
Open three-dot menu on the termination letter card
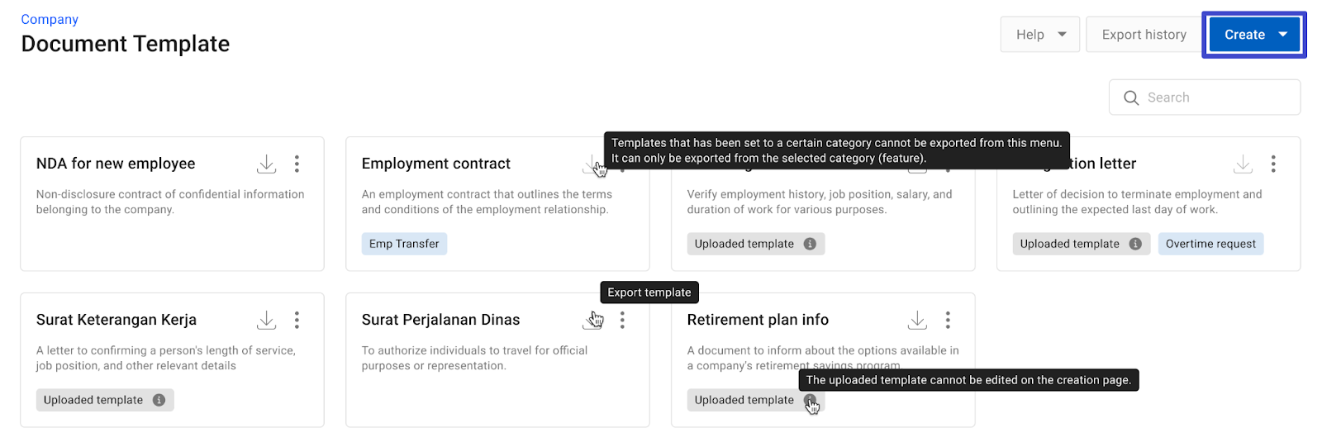1273,164
